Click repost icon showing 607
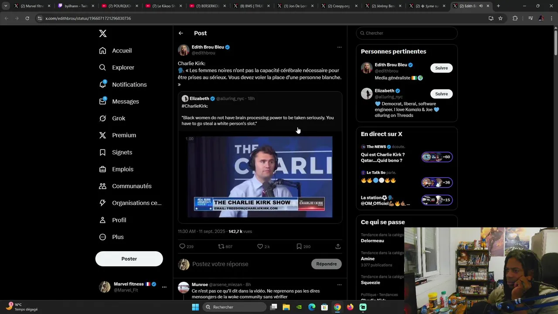The width and height of the screenshot is (558, 314). 221,246
